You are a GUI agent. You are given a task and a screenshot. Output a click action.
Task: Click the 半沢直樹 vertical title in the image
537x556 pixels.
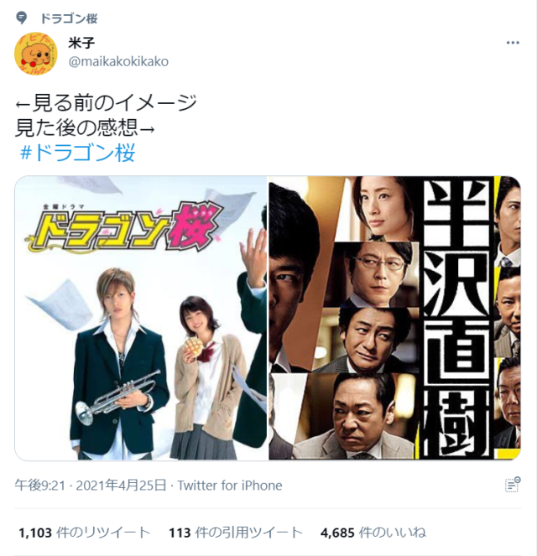point(457,318)
